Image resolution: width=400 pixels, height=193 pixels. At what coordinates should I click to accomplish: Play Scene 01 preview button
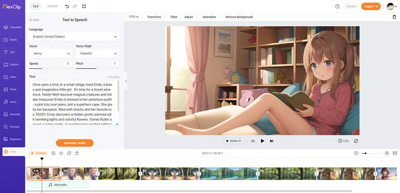tap(234, 141)
